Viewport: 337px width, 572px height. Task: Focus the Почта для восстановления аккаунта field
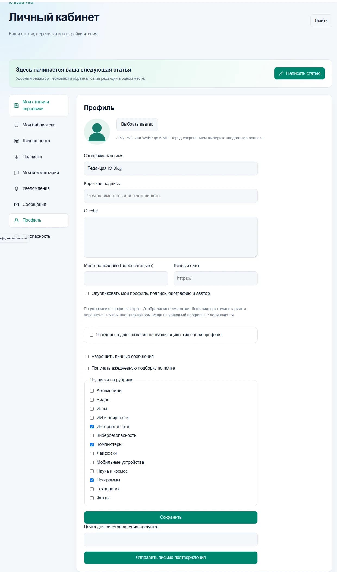[171, 539]
